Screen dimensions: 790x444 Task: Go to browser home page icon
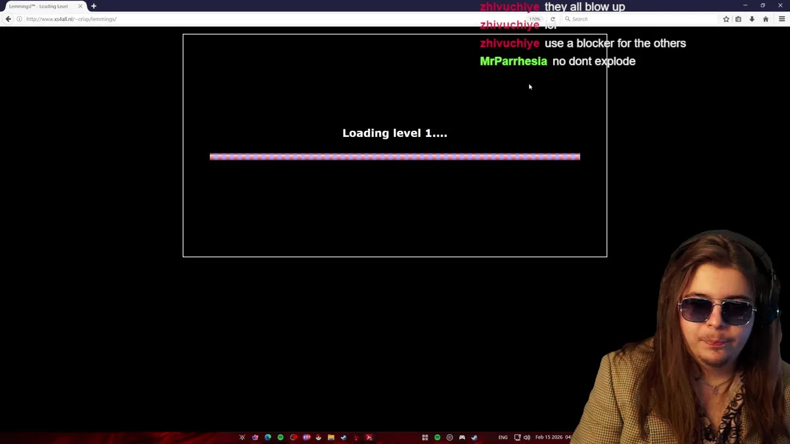(x=765, y=19)
